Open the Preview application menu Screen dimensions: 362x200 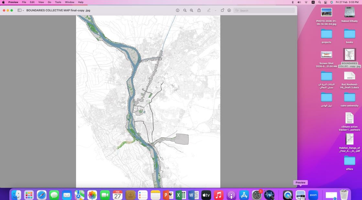(x=13, y=2)
